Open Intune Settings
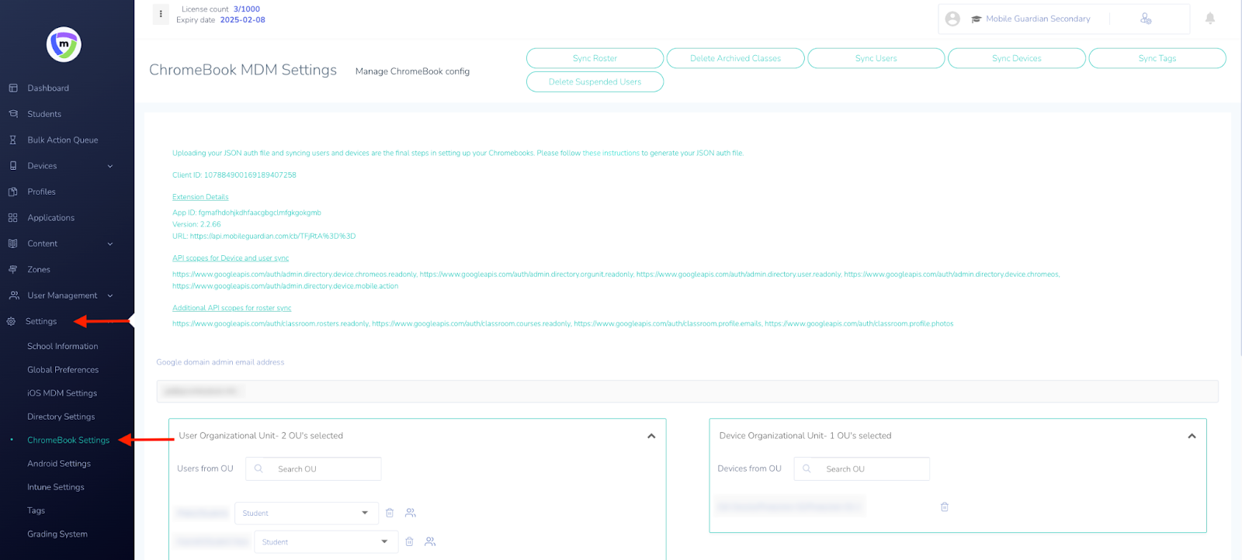This screenshot has height=560, width=1242. pos(56,487)
